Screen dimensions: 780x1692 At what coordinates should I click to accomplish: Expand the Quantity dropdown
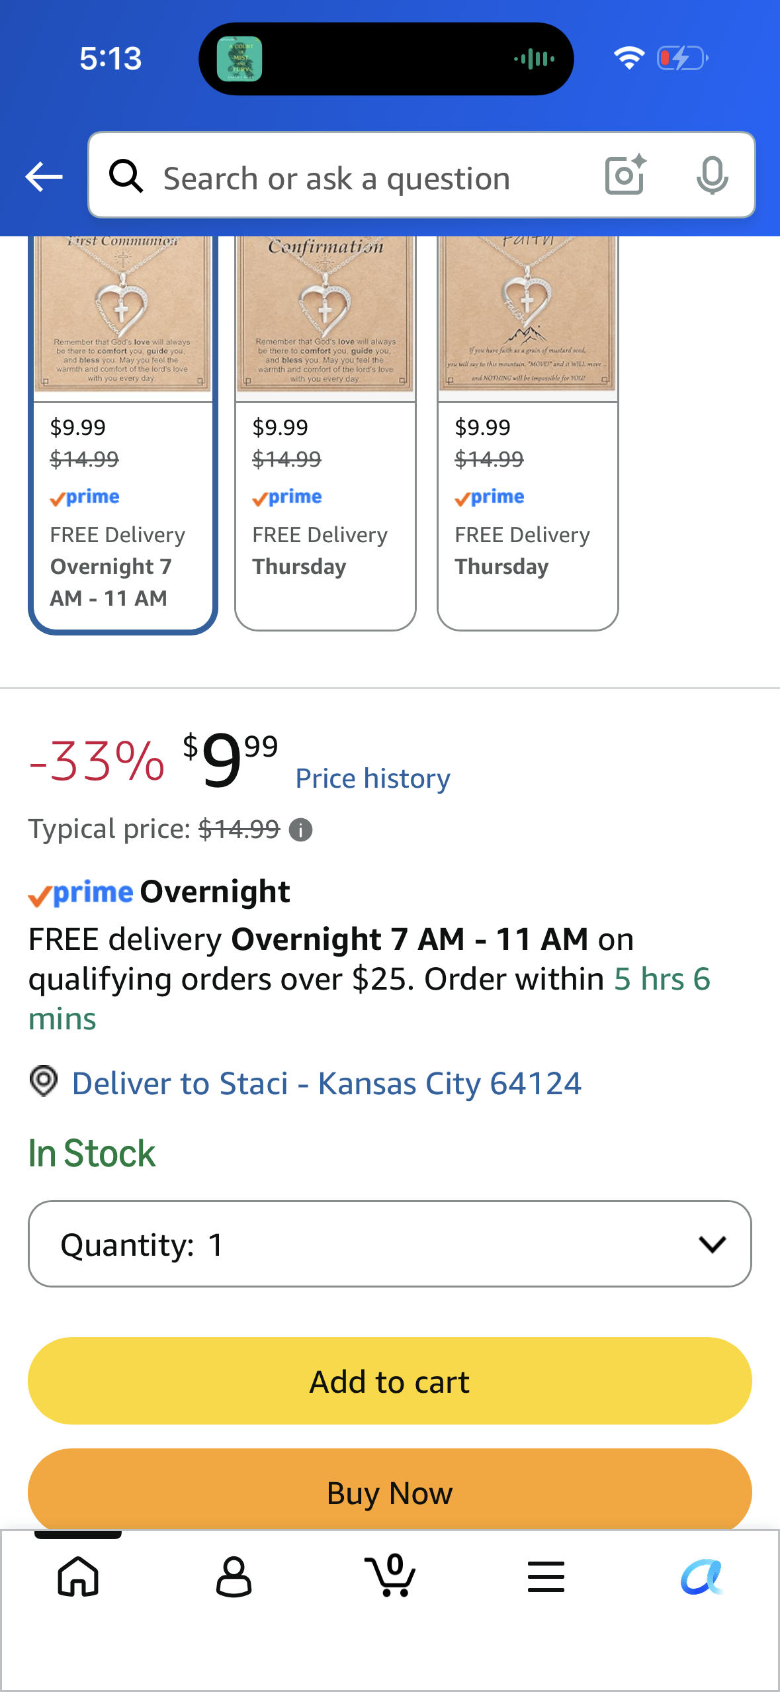coord(390,1244)
